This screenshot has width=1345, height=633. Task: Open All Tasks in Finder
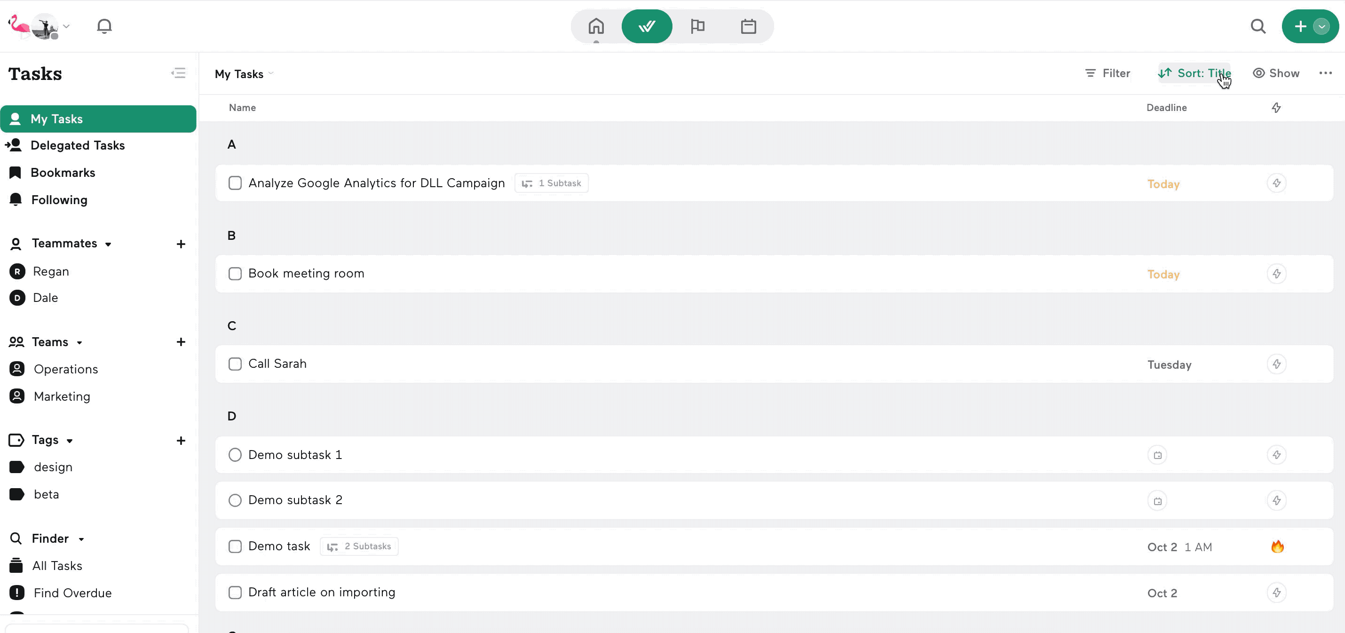57,566
